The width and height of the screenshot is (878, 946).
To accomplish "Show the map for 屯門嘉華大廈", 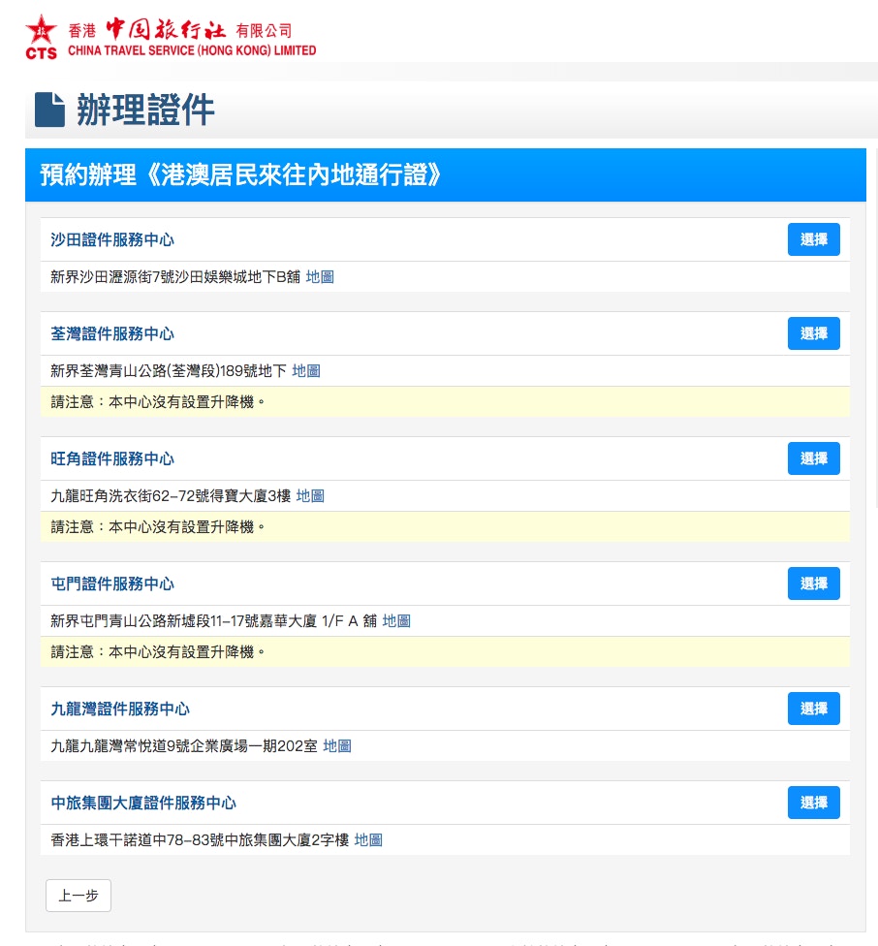I will [x=396, y=621].
